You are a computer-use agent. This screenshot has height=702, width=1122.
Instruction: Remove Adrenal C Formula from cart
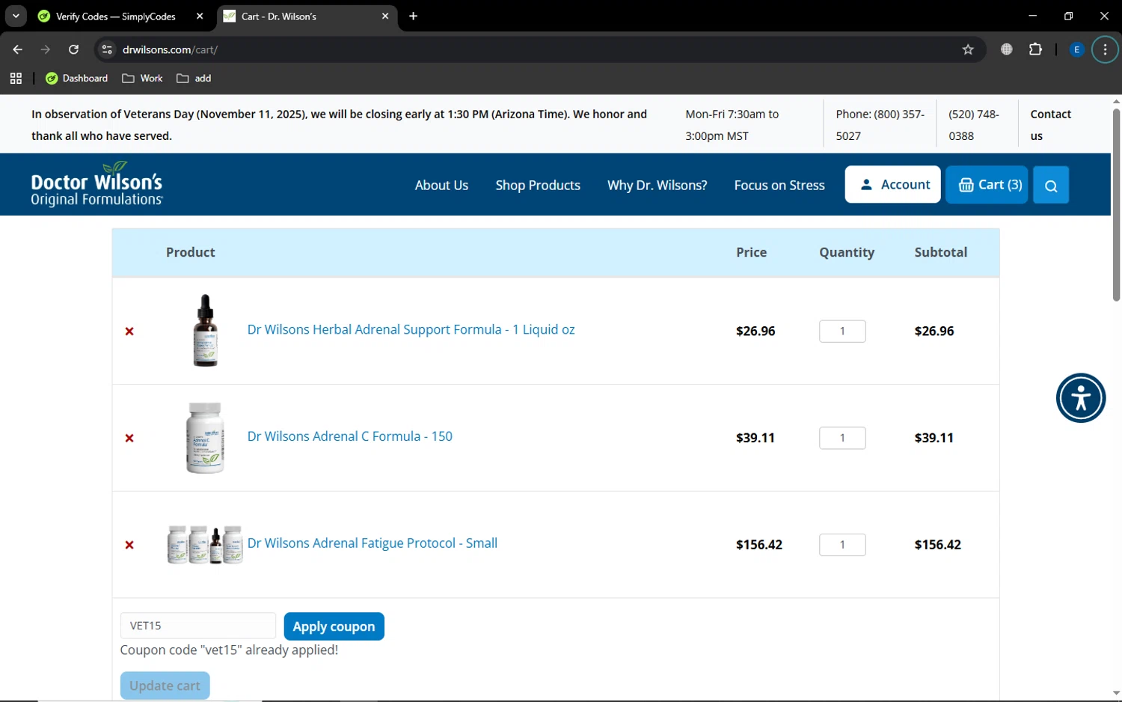(129, 439)
